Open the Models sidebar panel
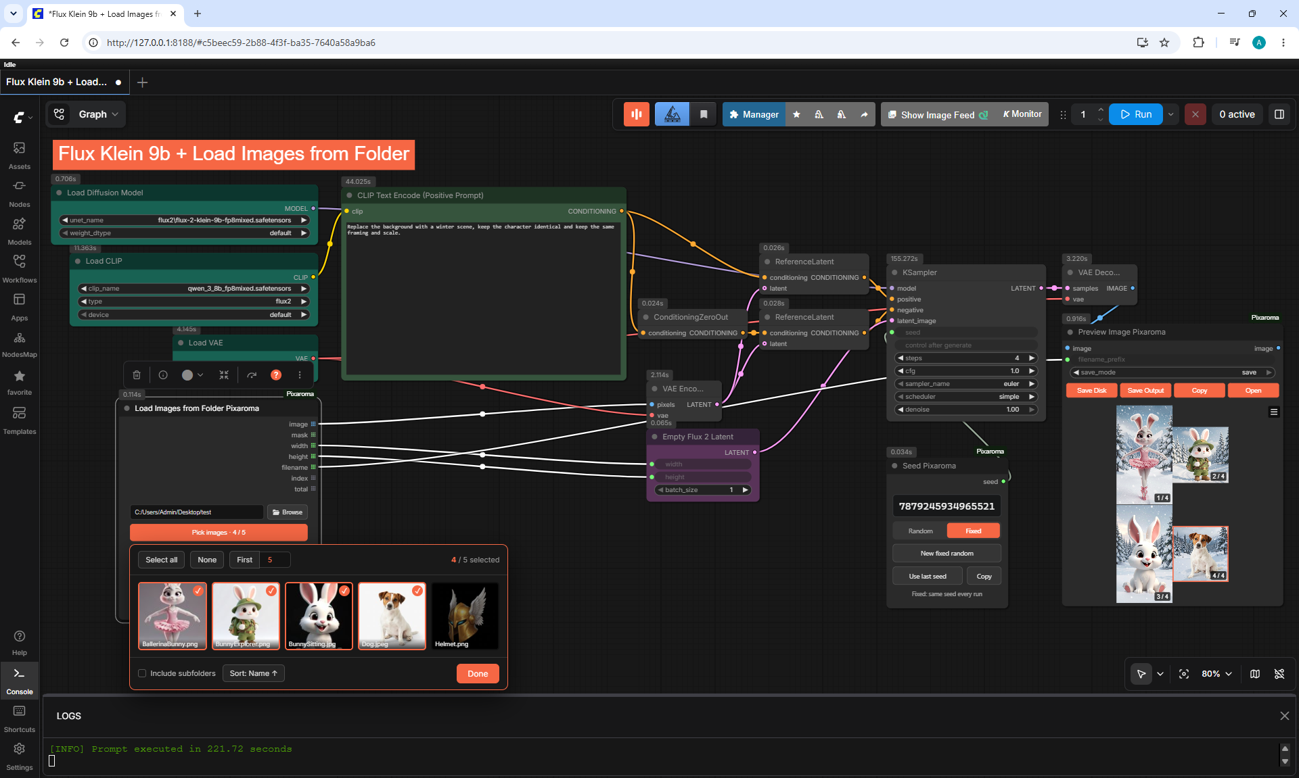The image size is (1299, 778). click(x=20, y=230)
